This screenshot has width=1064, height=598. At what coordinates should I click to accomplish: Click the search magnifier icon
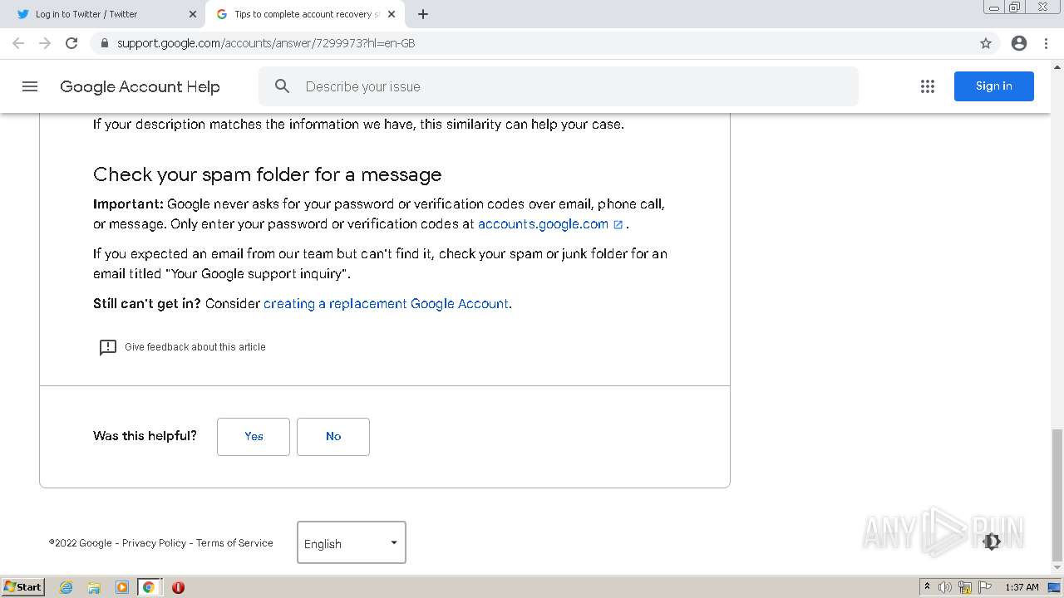(283, 86)
